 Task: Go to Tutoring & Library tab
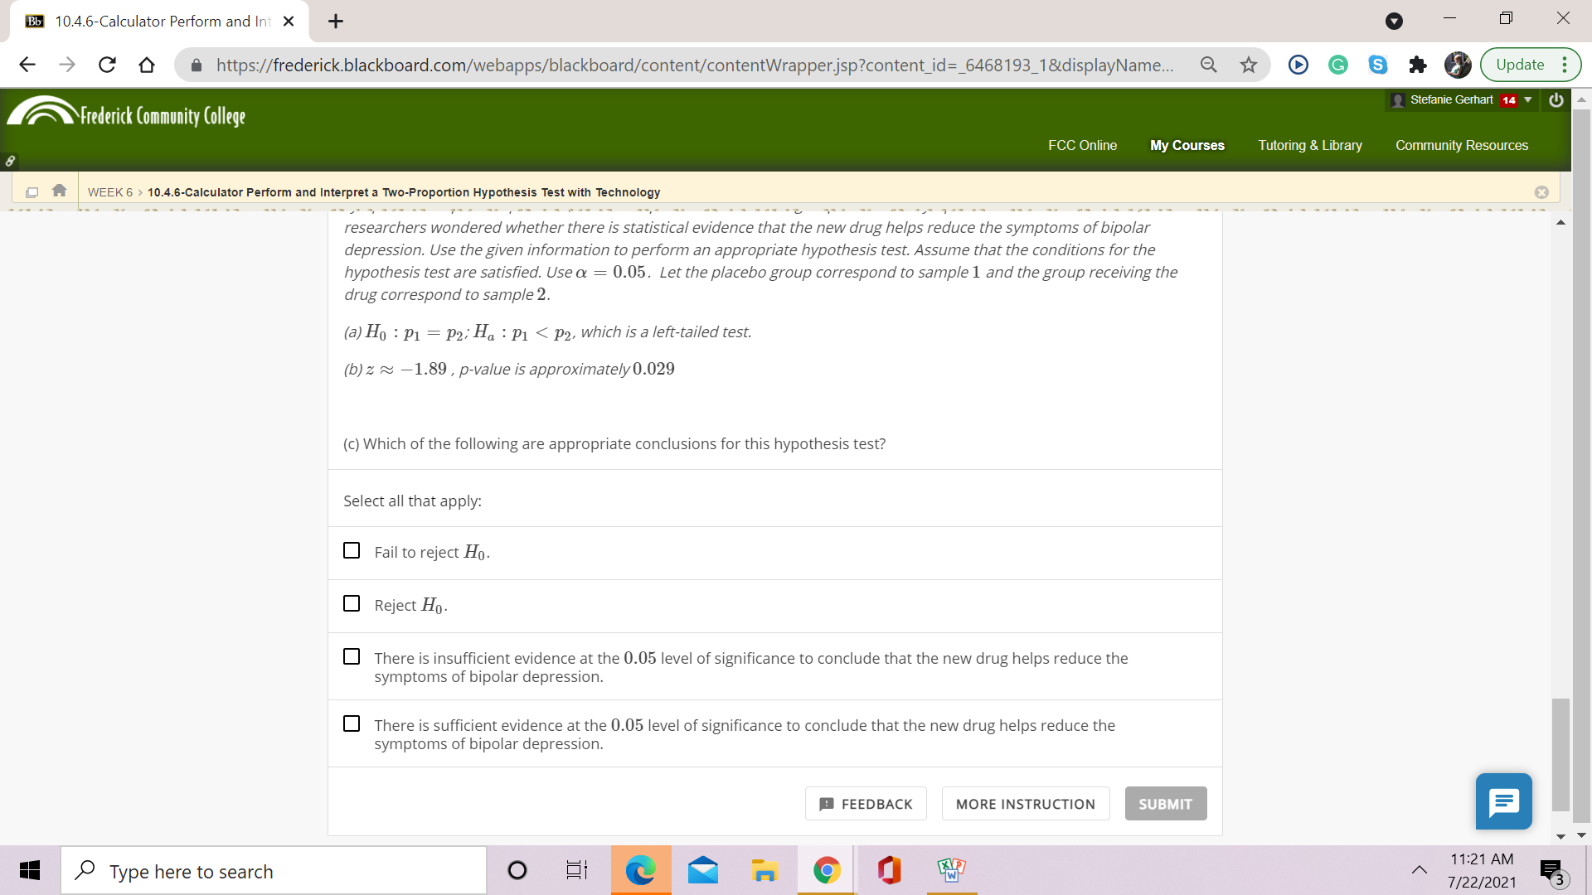(1309, 145)
